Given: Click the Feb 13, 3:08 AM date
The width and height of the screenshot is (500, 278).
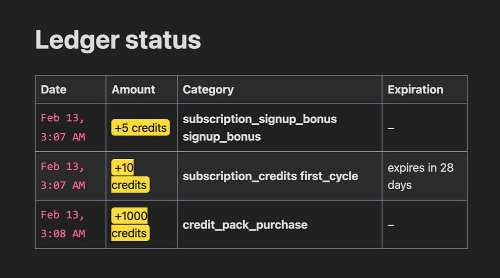Looking at the screenshot, I should [63, 224].
